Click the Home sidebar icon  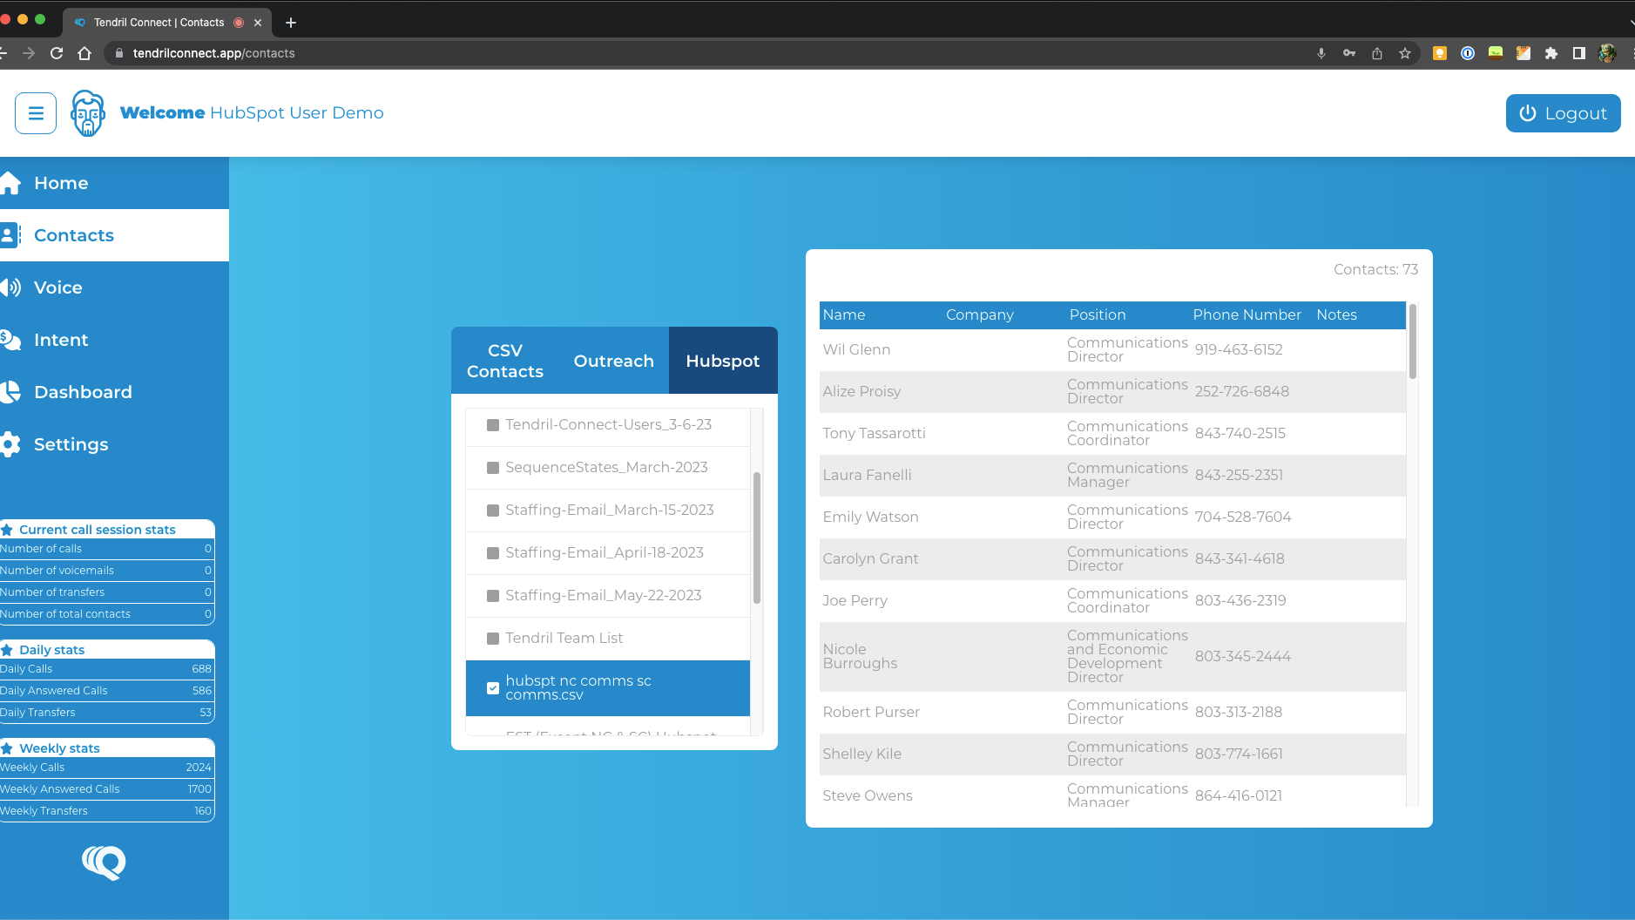[10, 183]
